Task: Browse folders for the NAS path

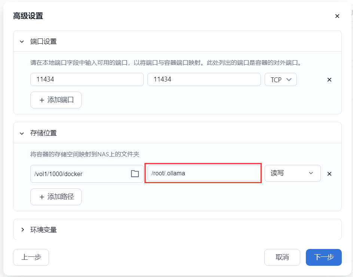Action: 135,173
